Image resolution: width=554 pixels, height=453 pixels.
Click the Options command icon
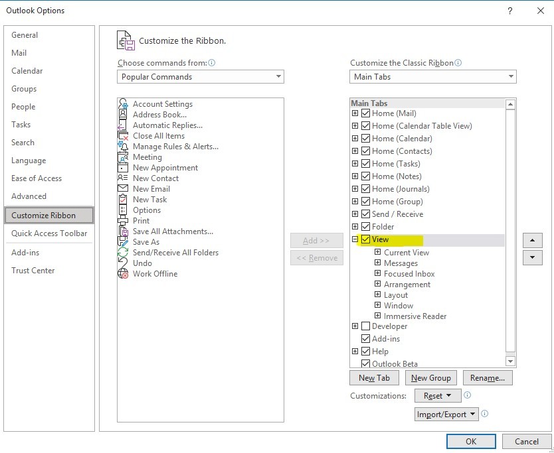(x=123, y=210)
